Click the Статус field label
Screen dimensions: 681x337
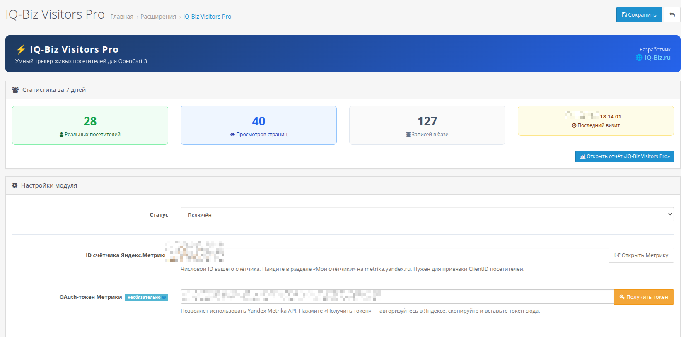coord(159,215)
